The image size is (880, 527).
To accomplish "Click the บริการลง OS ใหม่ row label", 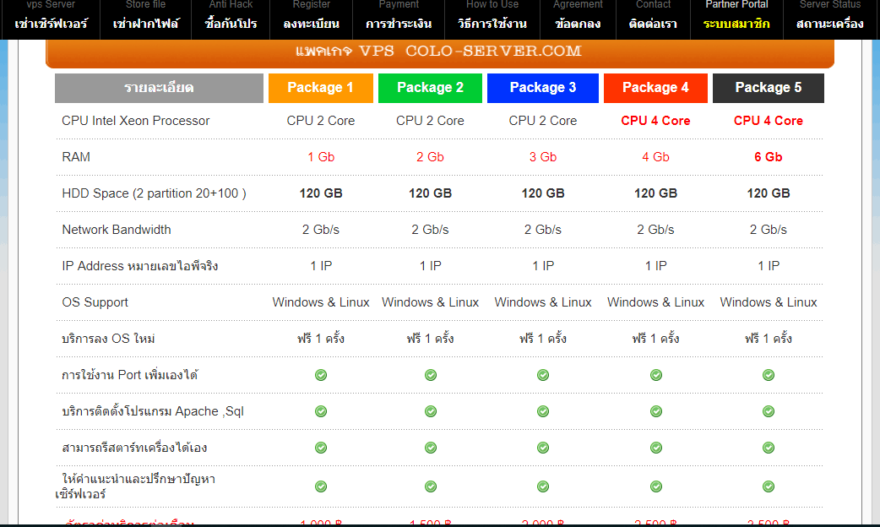I will 108,339.
